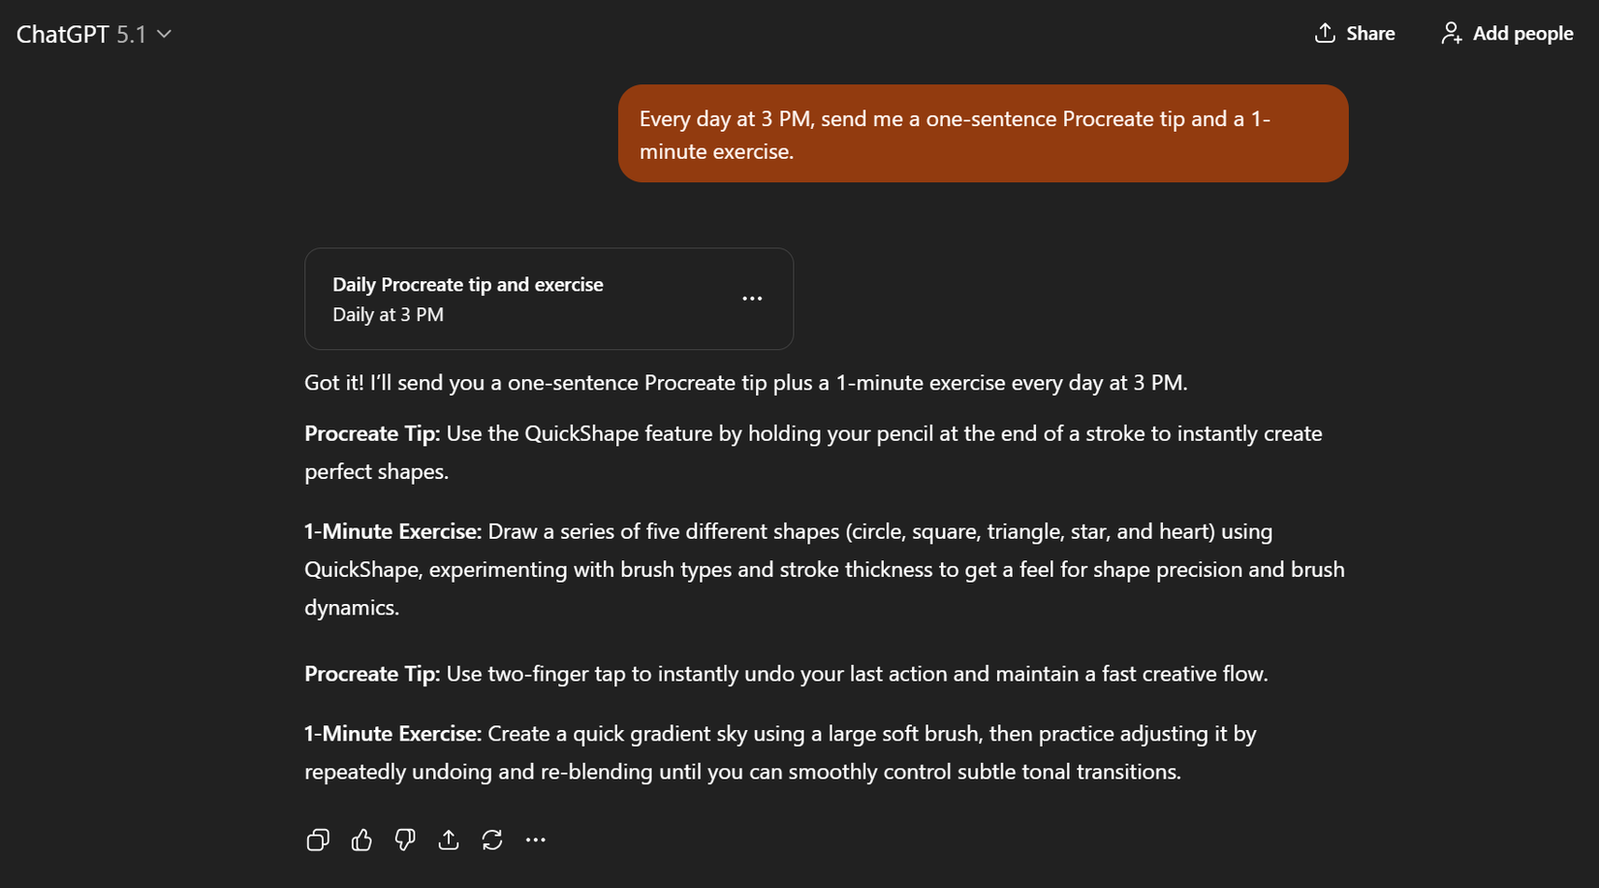Click the Share button

point(1354,32)
